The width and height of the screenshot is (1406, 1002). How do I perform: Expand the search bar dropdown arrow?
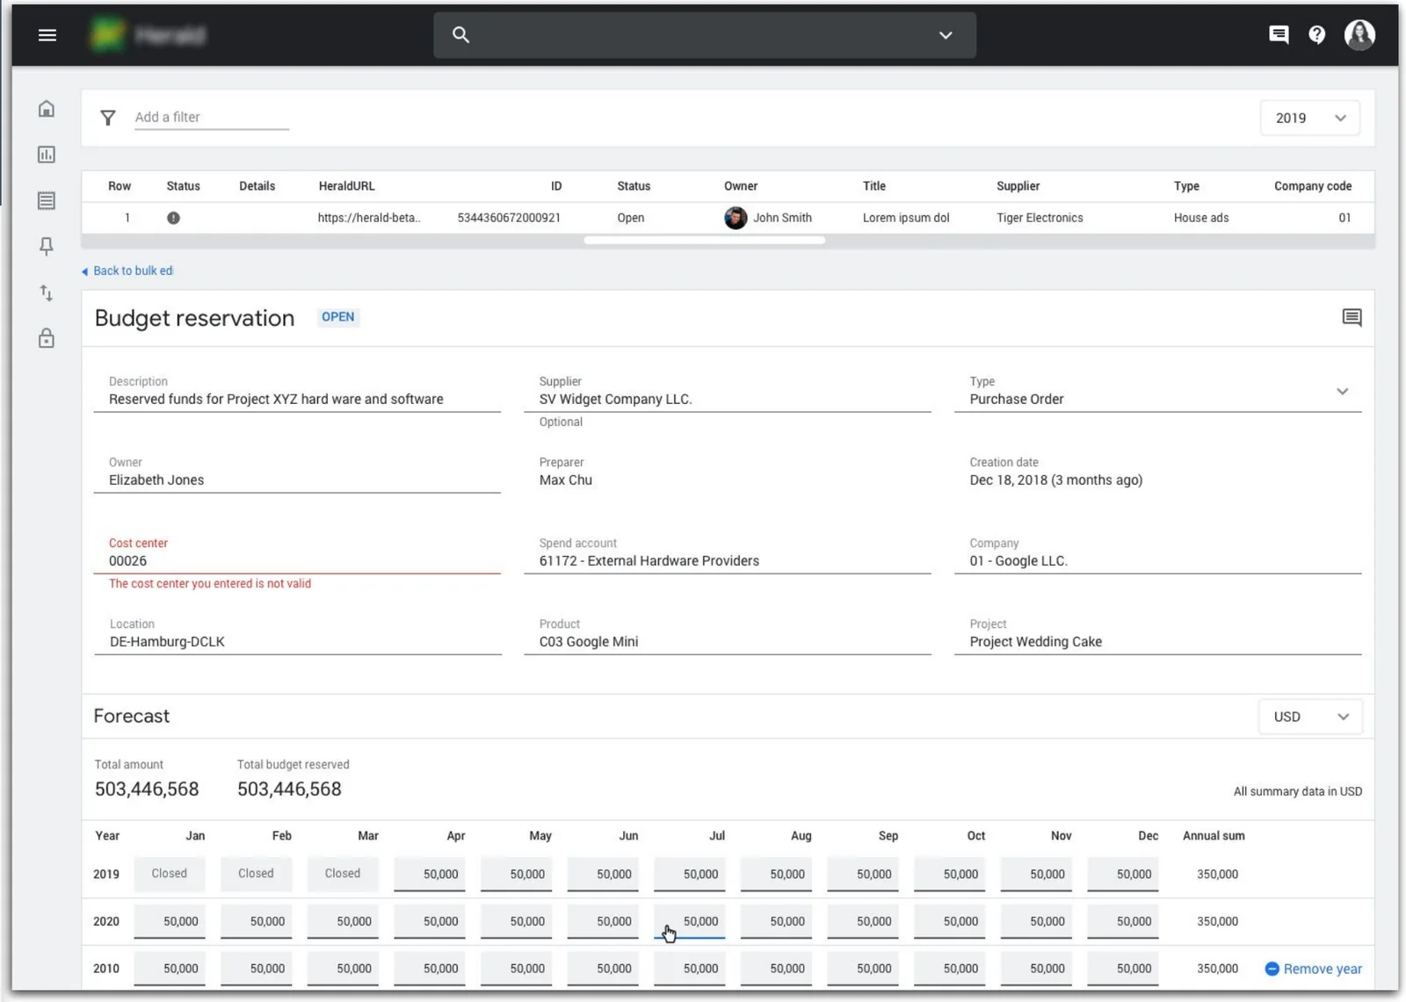tap(946, 35)
